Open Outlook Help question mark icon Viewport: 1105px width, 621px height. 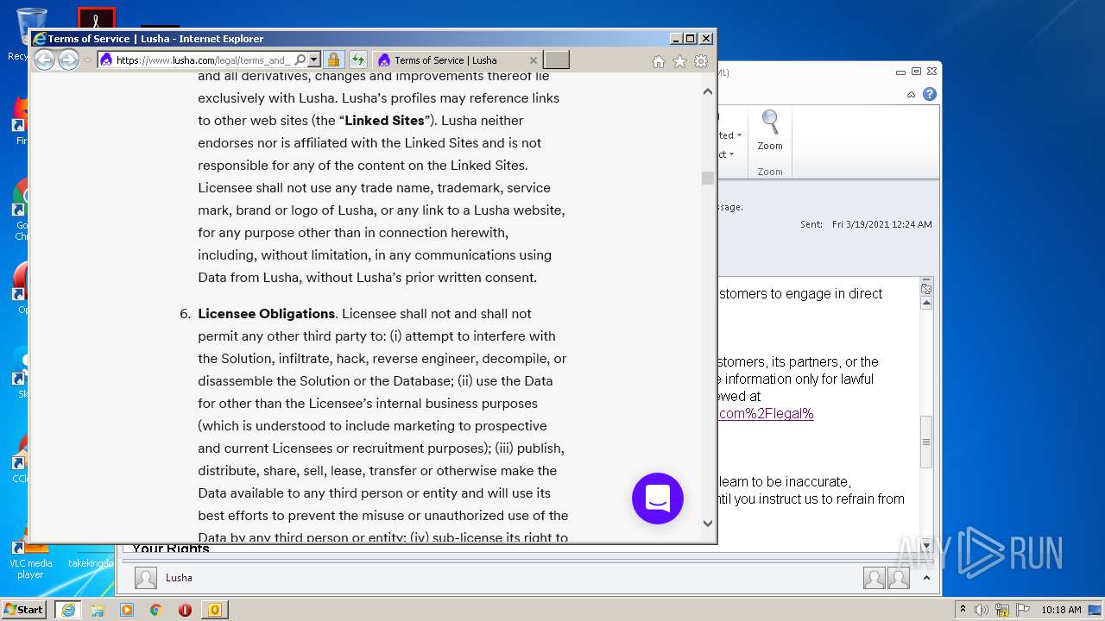coord(930,95)
